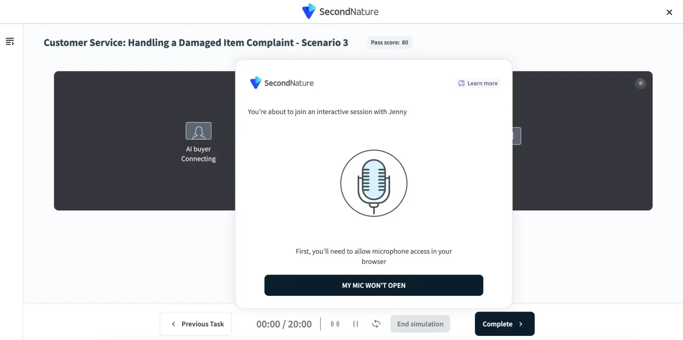Click the Pass score: 80 badge
Image resolution: width=683 pixels, height=340 pixels.
[x=389, y=43]
